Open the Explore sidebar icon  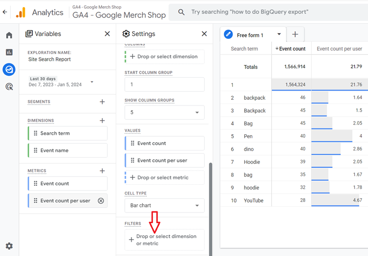coord(9,70)
